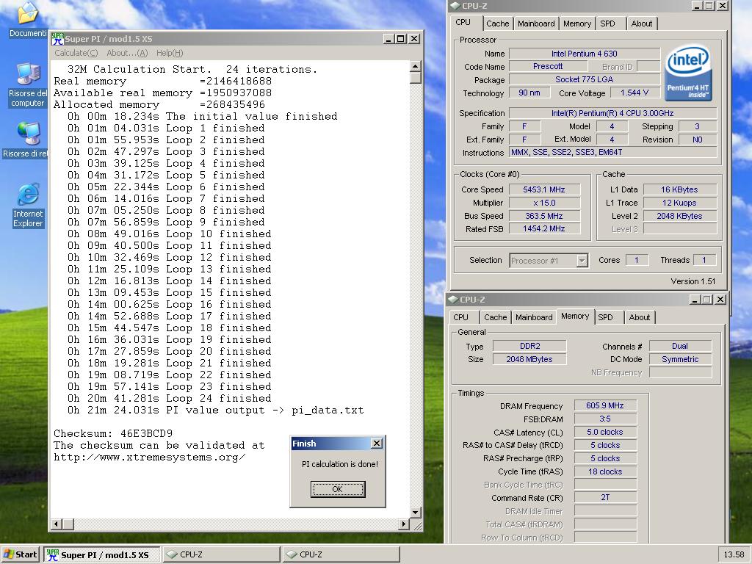Click the taskbar clock showing 13.58
The width and height of the screenshot is (752, 564).
[x=734, y=554]
